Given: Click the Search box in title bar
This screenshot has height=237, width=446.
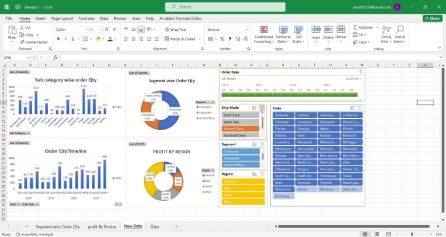Looking at the screenshot, I should 225,7.
